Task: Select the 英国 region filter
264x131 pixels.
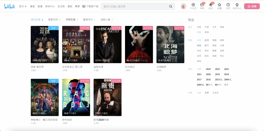Action: (199, 32)
